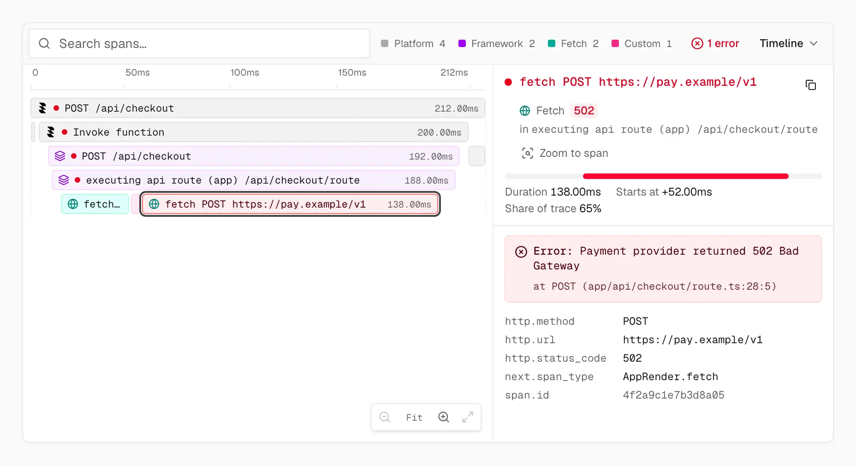Screen dimensions: 856x465
Task: Show the 1 error filter
Action: [715, 43]
